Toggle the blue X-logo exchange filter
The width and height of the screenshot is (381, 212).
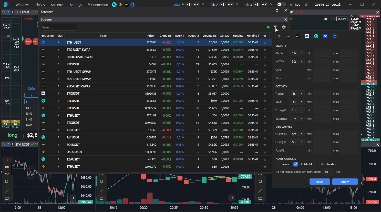click(x=325, y=36)
